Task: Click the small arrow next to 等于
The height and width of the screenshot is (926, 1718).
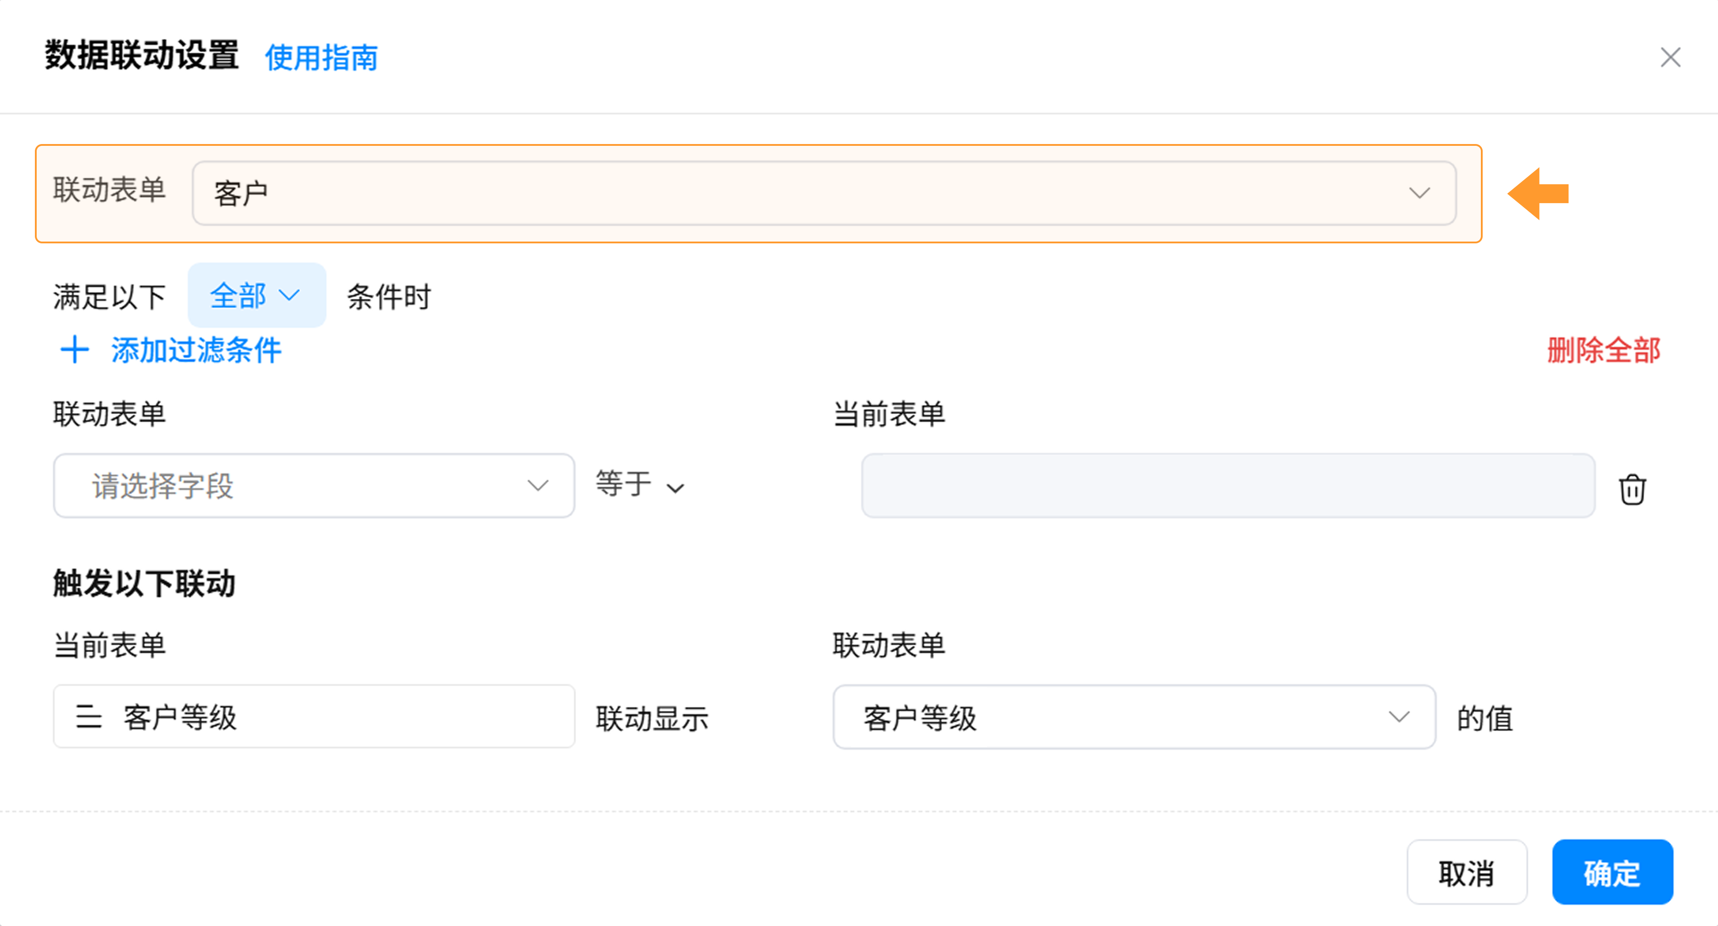Action: point(675,488)
